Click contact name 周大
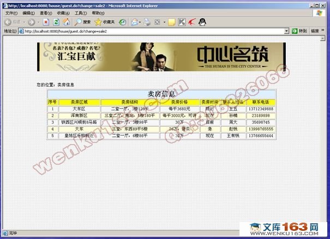Image resolution: width=330 pixels, height=239 pixels. click(233, 122)
